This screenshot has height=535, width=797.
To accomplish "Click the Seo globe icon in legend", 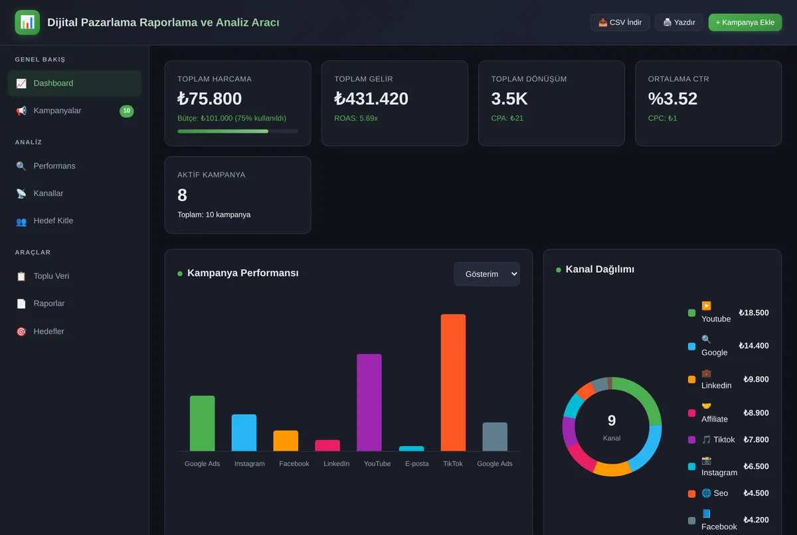I will 706,493.
